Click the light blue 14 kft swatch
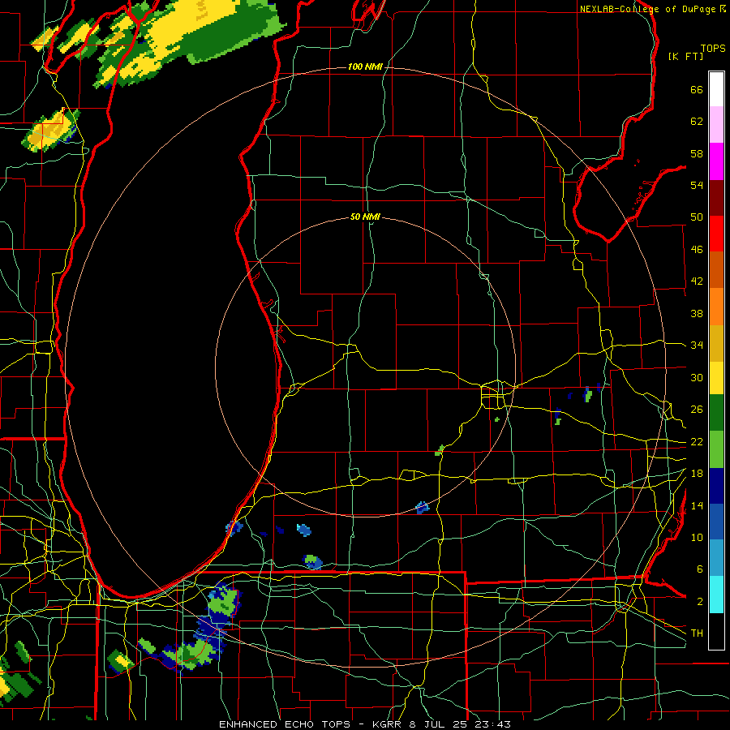The width and height of the screenshot is (730, 730). pos(716,558)
